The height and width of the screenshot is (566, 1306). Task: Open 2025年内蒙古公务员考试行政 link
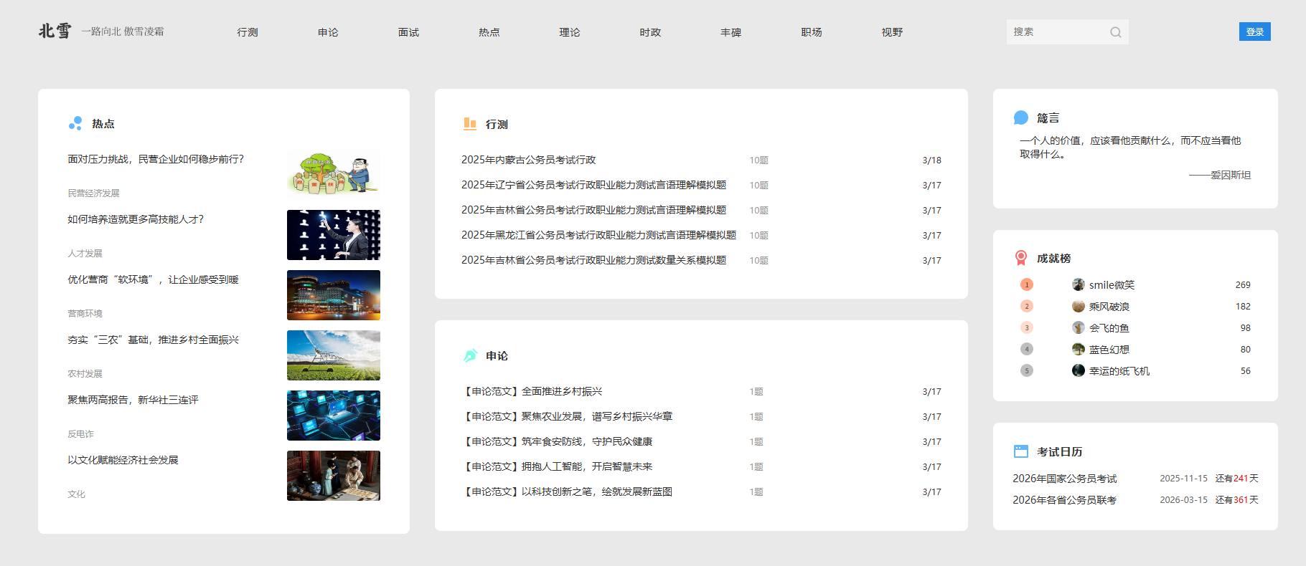tap(528, 160)
